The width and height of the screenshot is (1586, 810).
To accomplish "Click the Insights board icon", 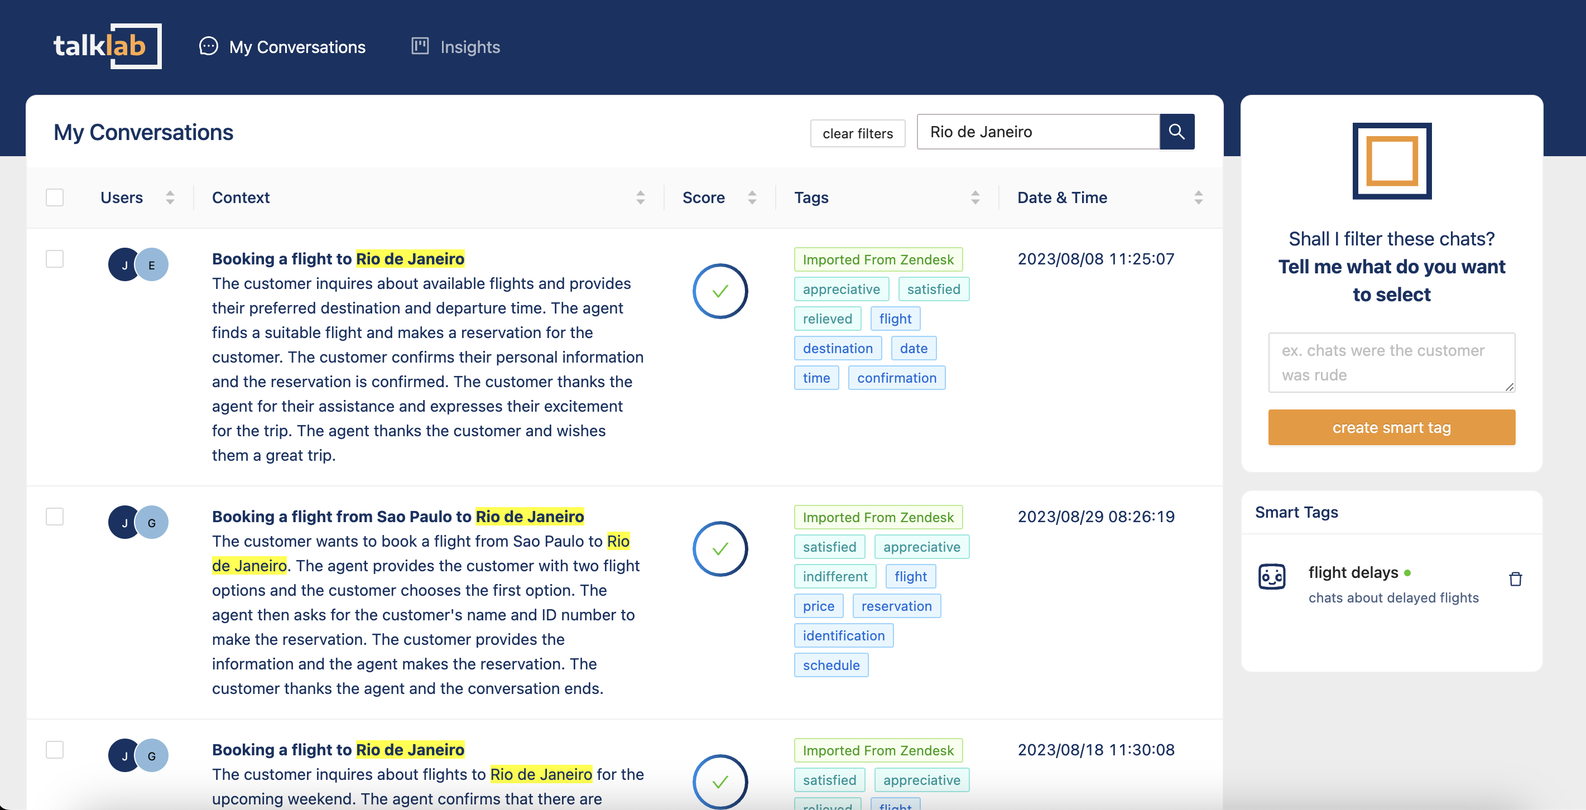I will pos(420,46).
